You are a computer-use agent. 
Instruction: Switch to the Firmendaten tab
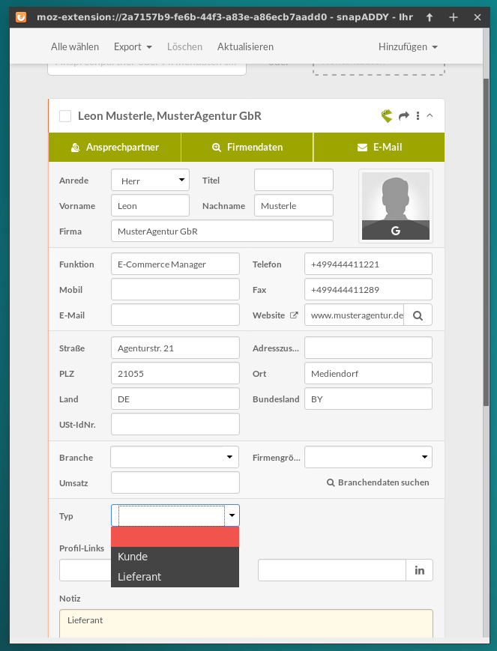247,147
